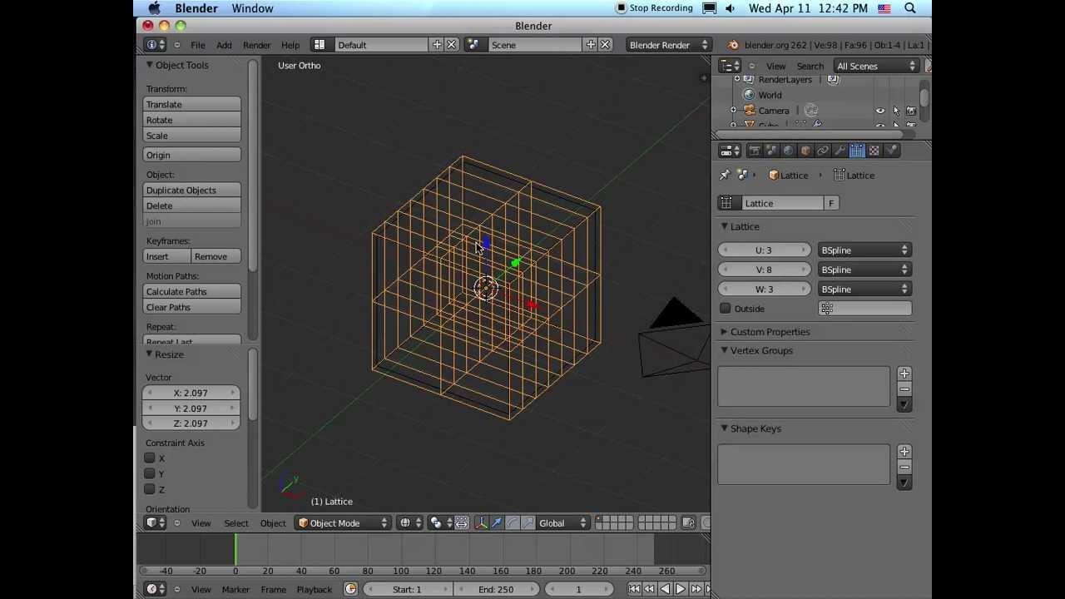This screenshot has width=1065, height=599.
Task: Open the Add menu
Action: tap(224, 45)
